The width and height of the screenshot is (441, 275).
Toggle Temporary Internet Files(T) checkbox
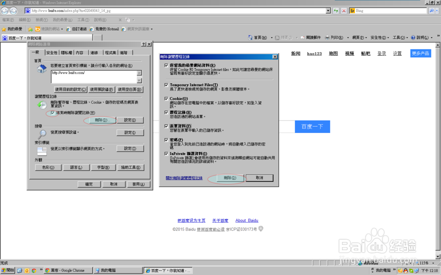[x=166, y=85]
